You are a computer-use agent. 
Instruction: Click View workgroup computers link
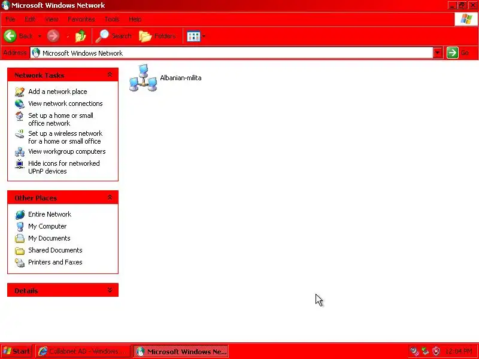[67, 151]
